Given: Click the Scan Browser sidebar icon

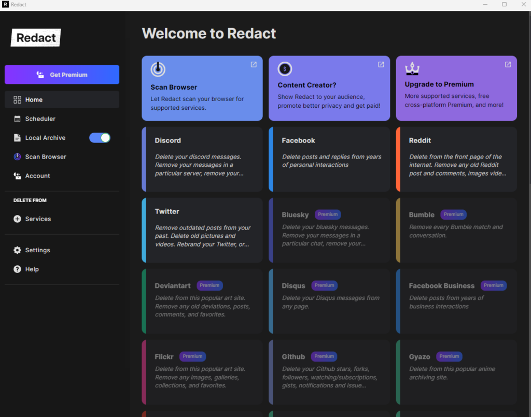Looking at the screenshot, I should click(17, 156).
